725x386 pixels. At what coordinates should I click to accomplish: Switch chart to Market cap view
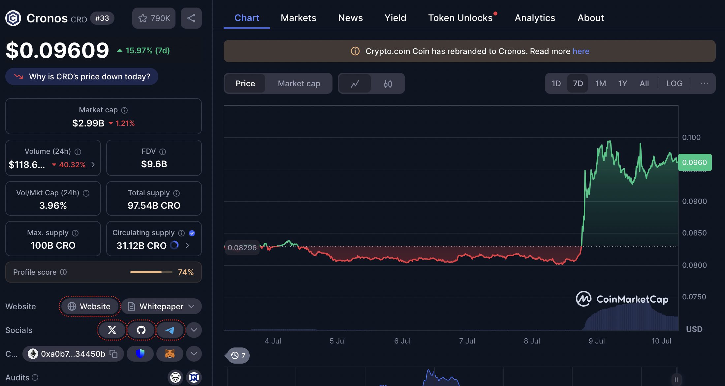pyautogui.click(x=299, y=83)
